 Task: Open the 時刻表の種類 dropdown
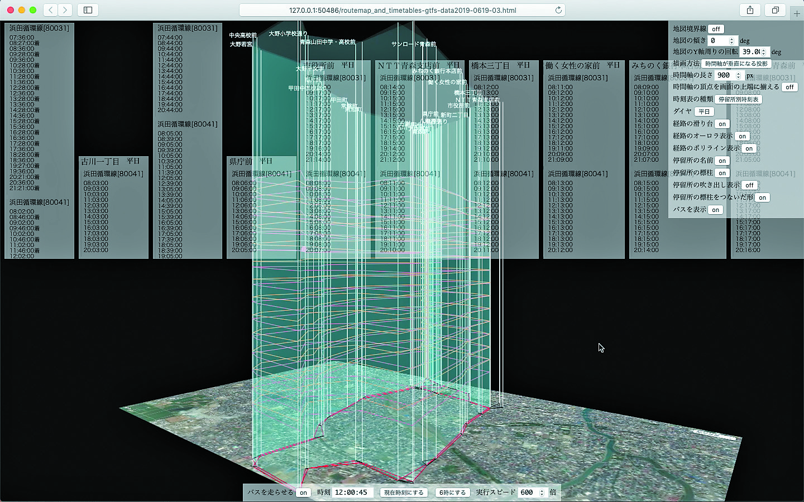click(x=738, y=99)
